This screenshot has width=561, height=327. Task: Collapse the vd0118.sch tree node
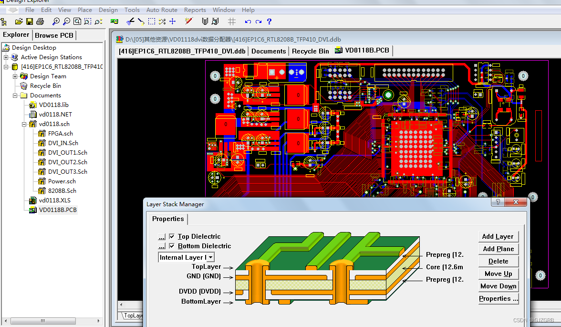pyautogui.click(x=24, y=124)
